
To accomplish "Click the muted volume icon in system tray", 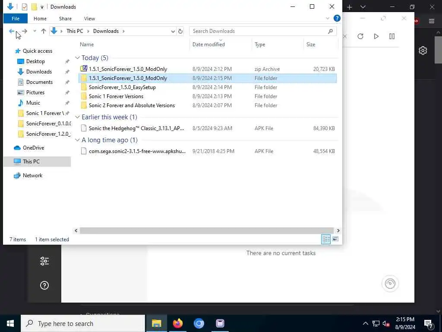I will point(386,324).
